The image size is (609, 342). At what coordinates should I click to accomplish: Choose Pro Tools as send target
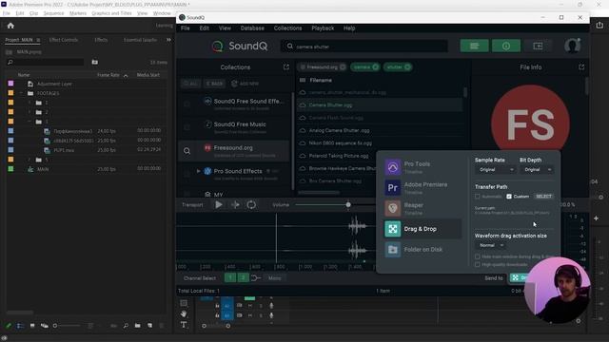[422, 167]
